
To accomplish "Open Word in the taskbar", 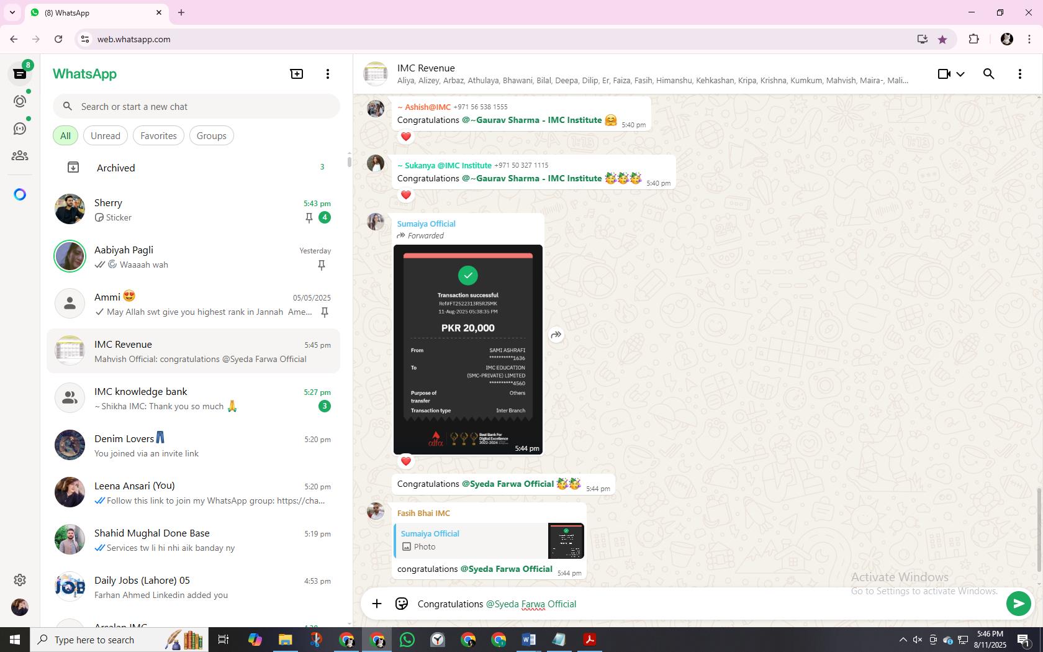I will tap(529, 640).
